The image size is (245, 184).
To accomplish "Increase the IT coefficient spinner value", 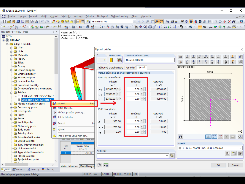I will (142, 88).
